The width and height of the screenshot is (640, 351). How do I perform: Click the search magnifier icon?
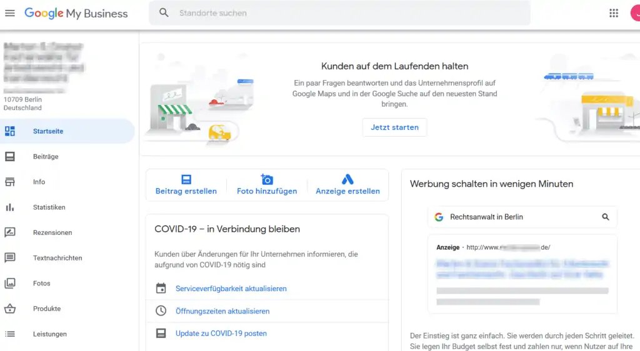[x=164, y=12]
